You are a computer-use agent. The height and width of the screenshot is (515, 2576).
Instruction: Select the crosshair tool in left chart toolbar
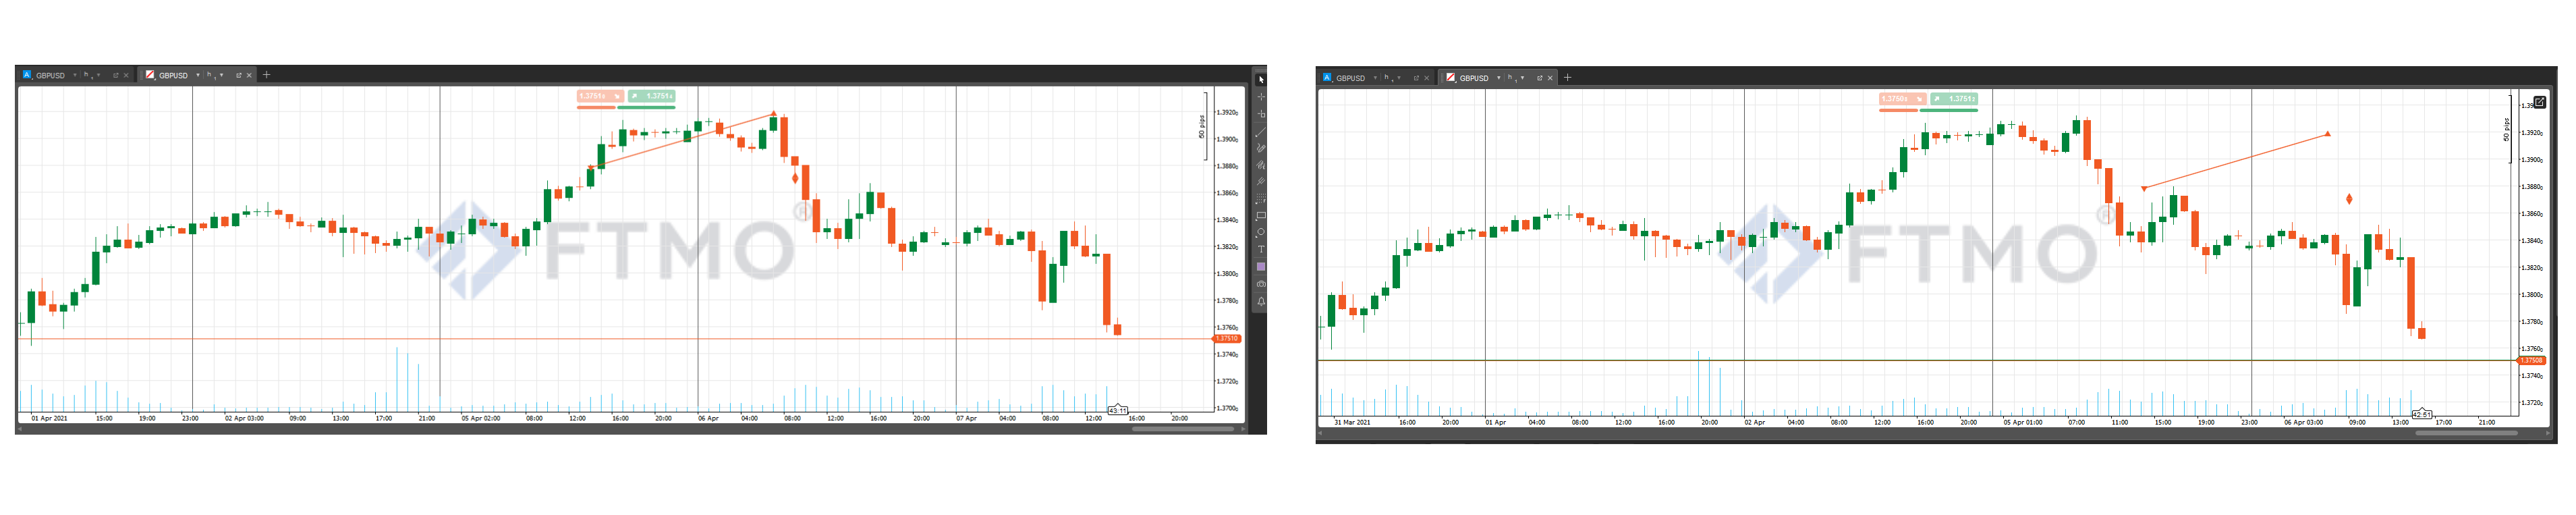pyautogui.click(x=1262, y=97)
